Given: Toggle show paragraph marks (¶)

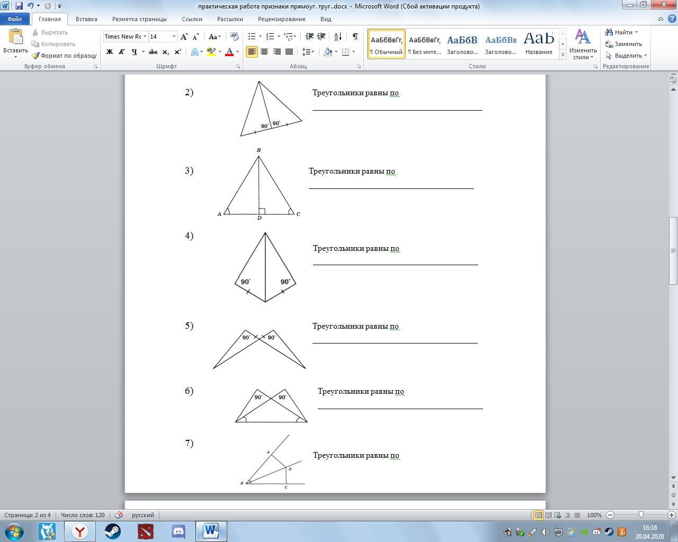Looking at the screenshot, I should pyautogui.click(x=355, y=37).
